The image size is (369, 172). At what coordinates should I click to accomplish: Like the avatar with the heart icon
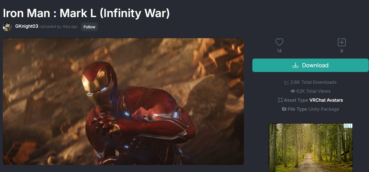[279, 42]
